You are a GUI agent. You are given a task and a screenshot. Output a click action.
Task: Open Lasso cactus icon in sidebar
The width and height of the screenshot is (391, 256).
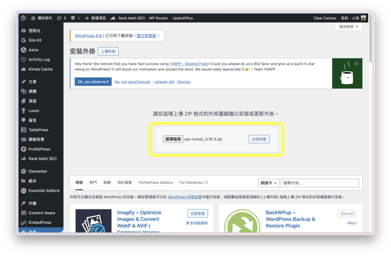(24, 110)
